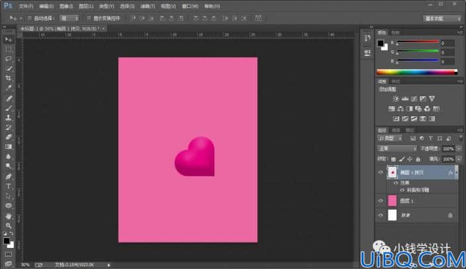Hide the Ellipse 1 copy layer

coord(381,172)
